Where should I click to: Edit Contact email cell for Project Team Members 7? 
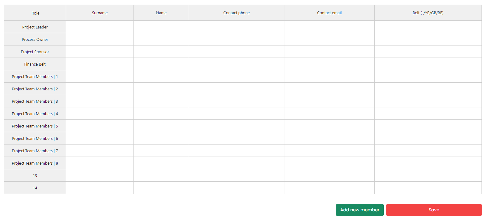tap(329, 151)
